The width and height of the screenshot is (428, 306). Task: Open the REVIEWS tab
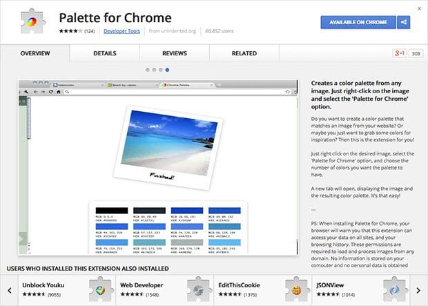(175, 53)
